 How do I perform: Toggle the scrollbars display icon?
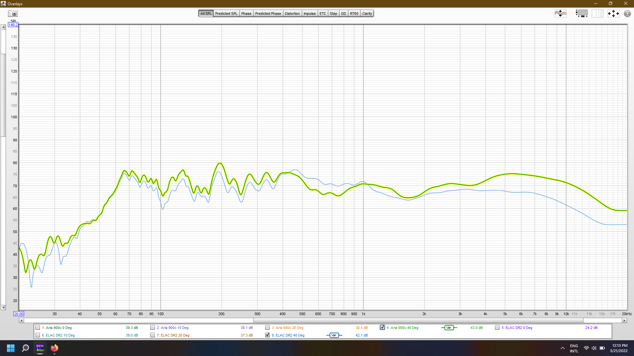pos(581,14)
